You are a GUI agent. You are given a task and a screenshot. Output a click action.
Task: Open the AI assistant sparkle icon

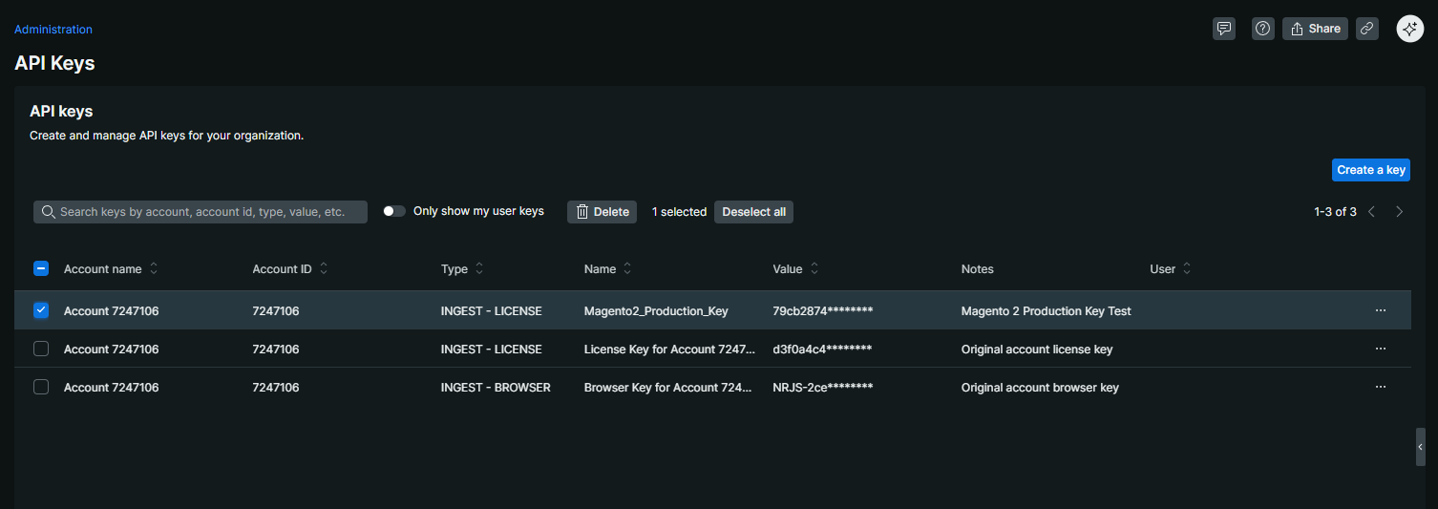click(x=1409, y=29)
